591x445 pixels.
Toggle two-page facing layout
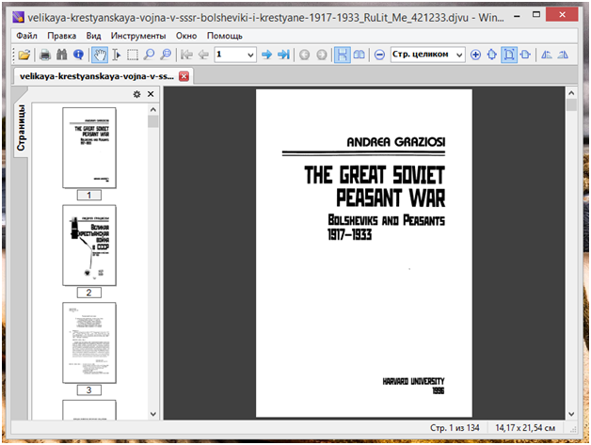pyautogui.click(x=359, y=55)
